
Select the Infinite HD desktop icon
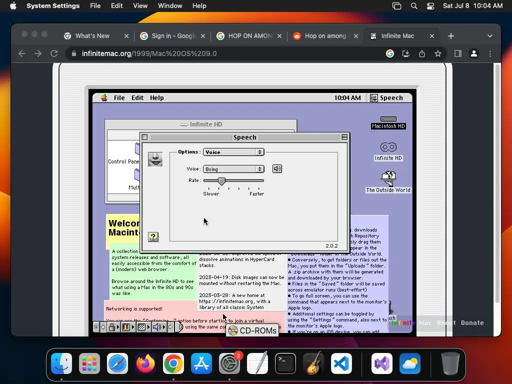click(388, 152)
